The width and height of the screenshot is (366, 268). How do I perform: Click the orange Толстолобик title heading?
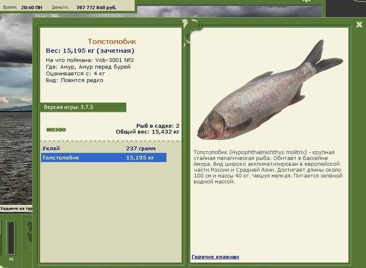click(x=112, y=42)
